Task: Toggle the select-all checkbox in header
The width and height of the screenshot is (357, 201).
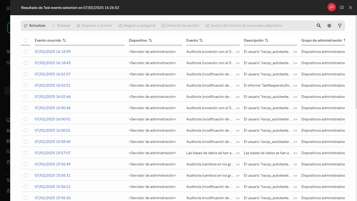Action: pyautogui.click(x=26, y=40)
